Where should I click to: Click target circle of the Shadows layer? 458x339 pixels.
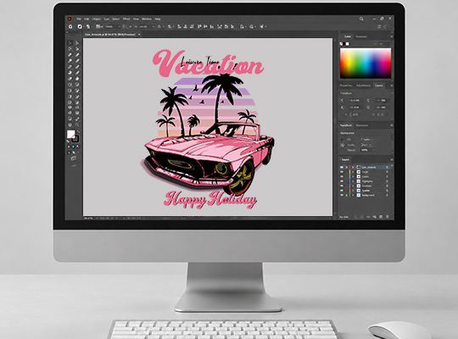[x=387, y=186]
